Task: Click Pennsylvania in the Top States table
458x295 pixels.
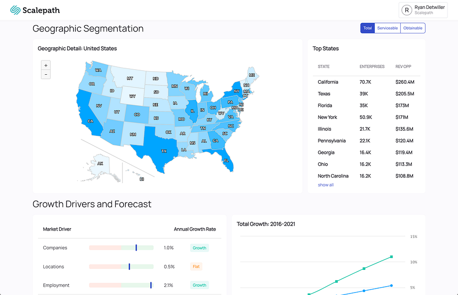Action: pyautogui.click(x=332, y=141)
